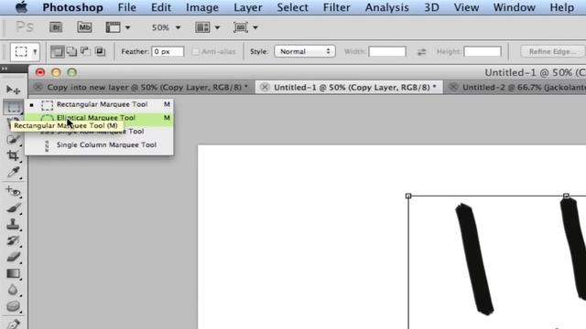The image size is (586, 329).
Task: Select the Dodge tool
Action: tap(13, 306)
